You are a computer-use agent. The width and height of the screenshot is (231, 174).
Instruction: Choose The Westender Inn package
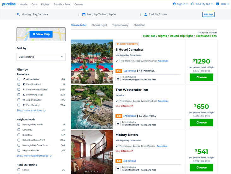coord(201,123)
